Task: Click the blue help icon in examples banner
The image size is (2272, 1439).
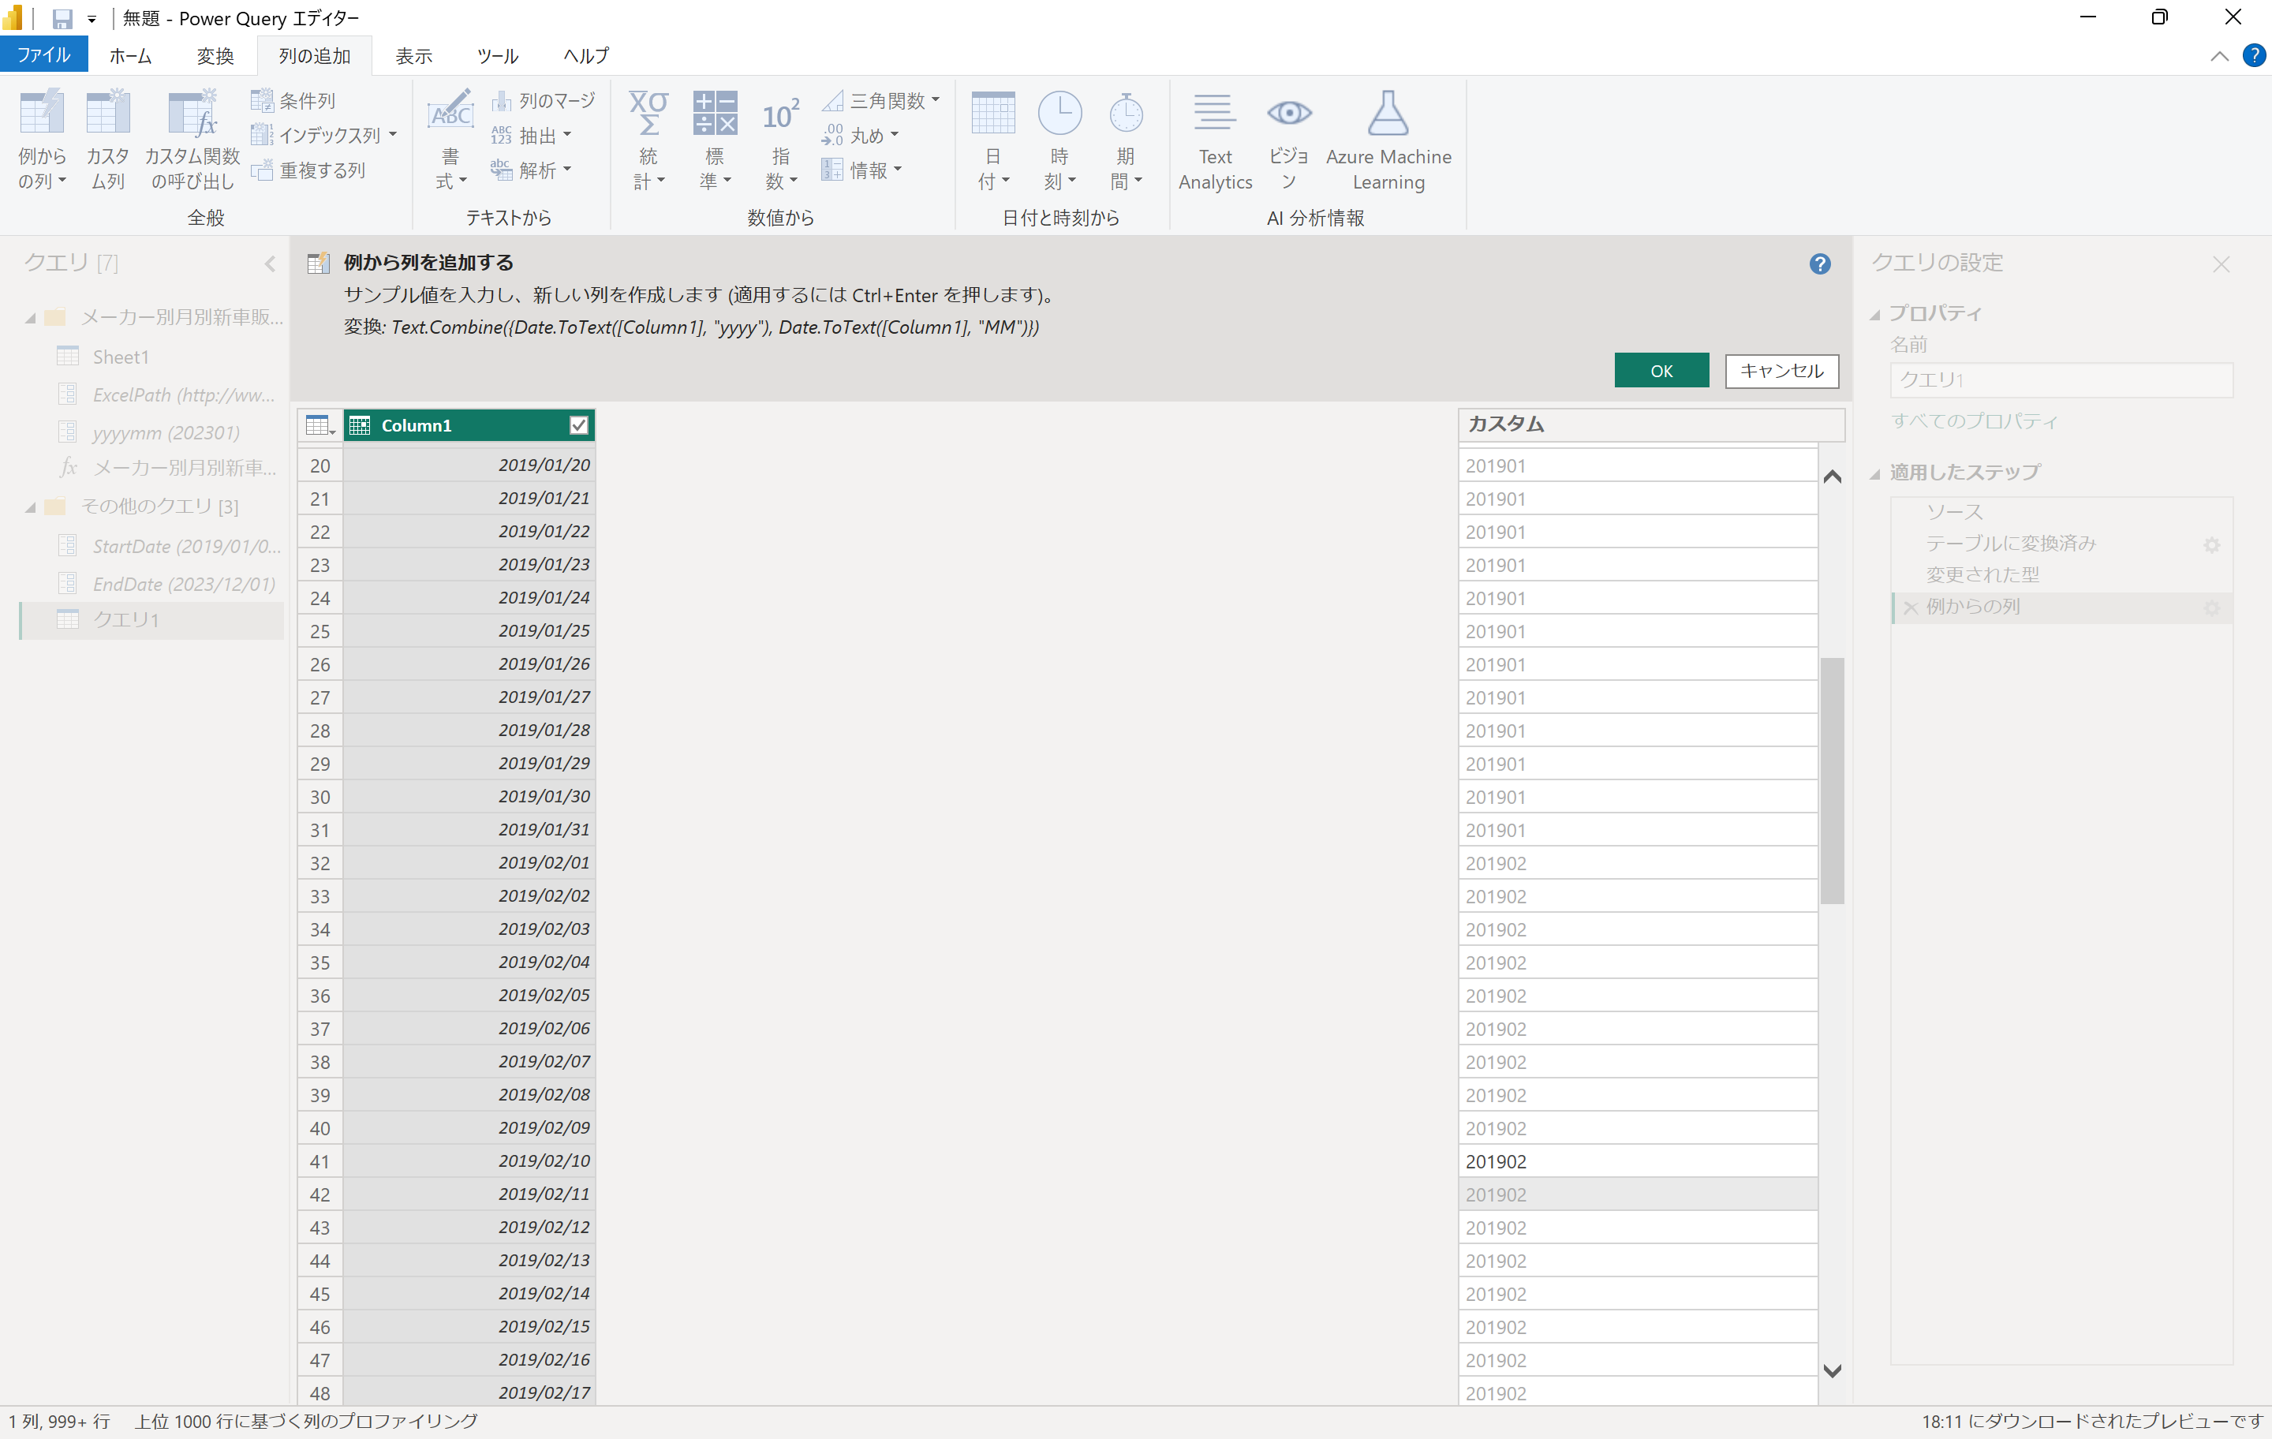Action: [x=1819, y=264]
